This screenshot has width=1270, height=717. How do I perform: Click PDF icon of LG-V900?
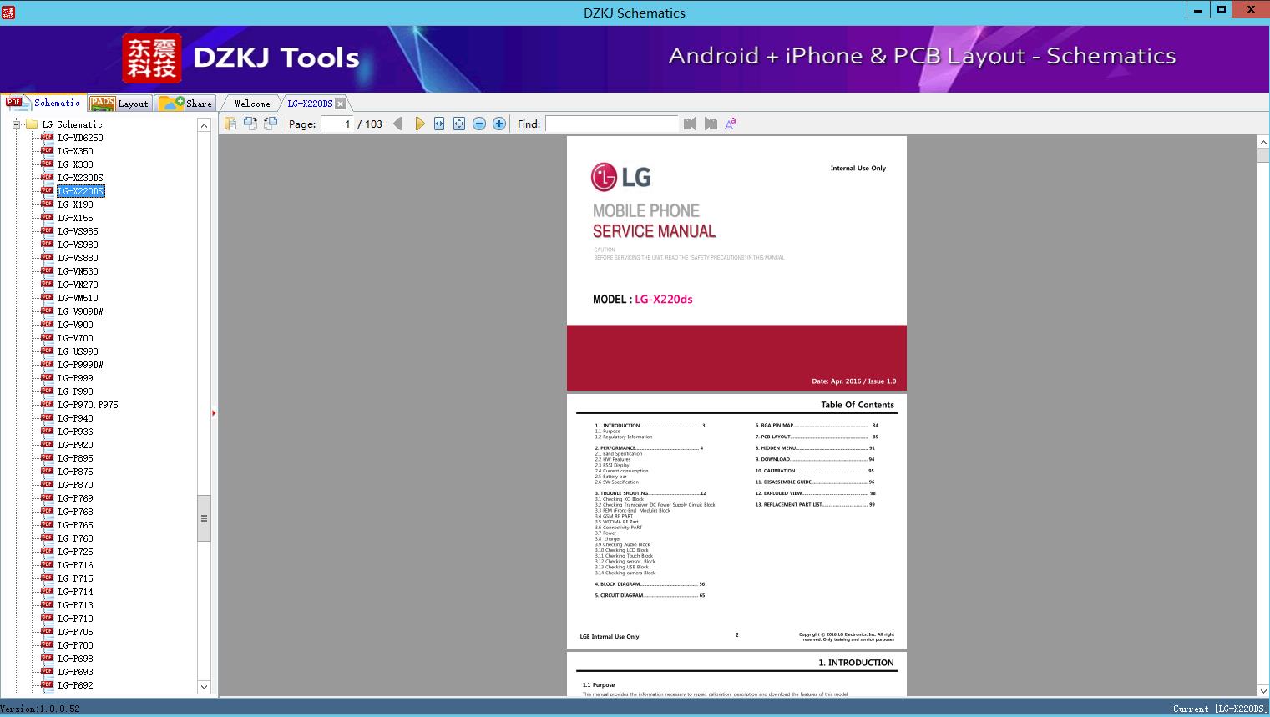coord(47,325)
